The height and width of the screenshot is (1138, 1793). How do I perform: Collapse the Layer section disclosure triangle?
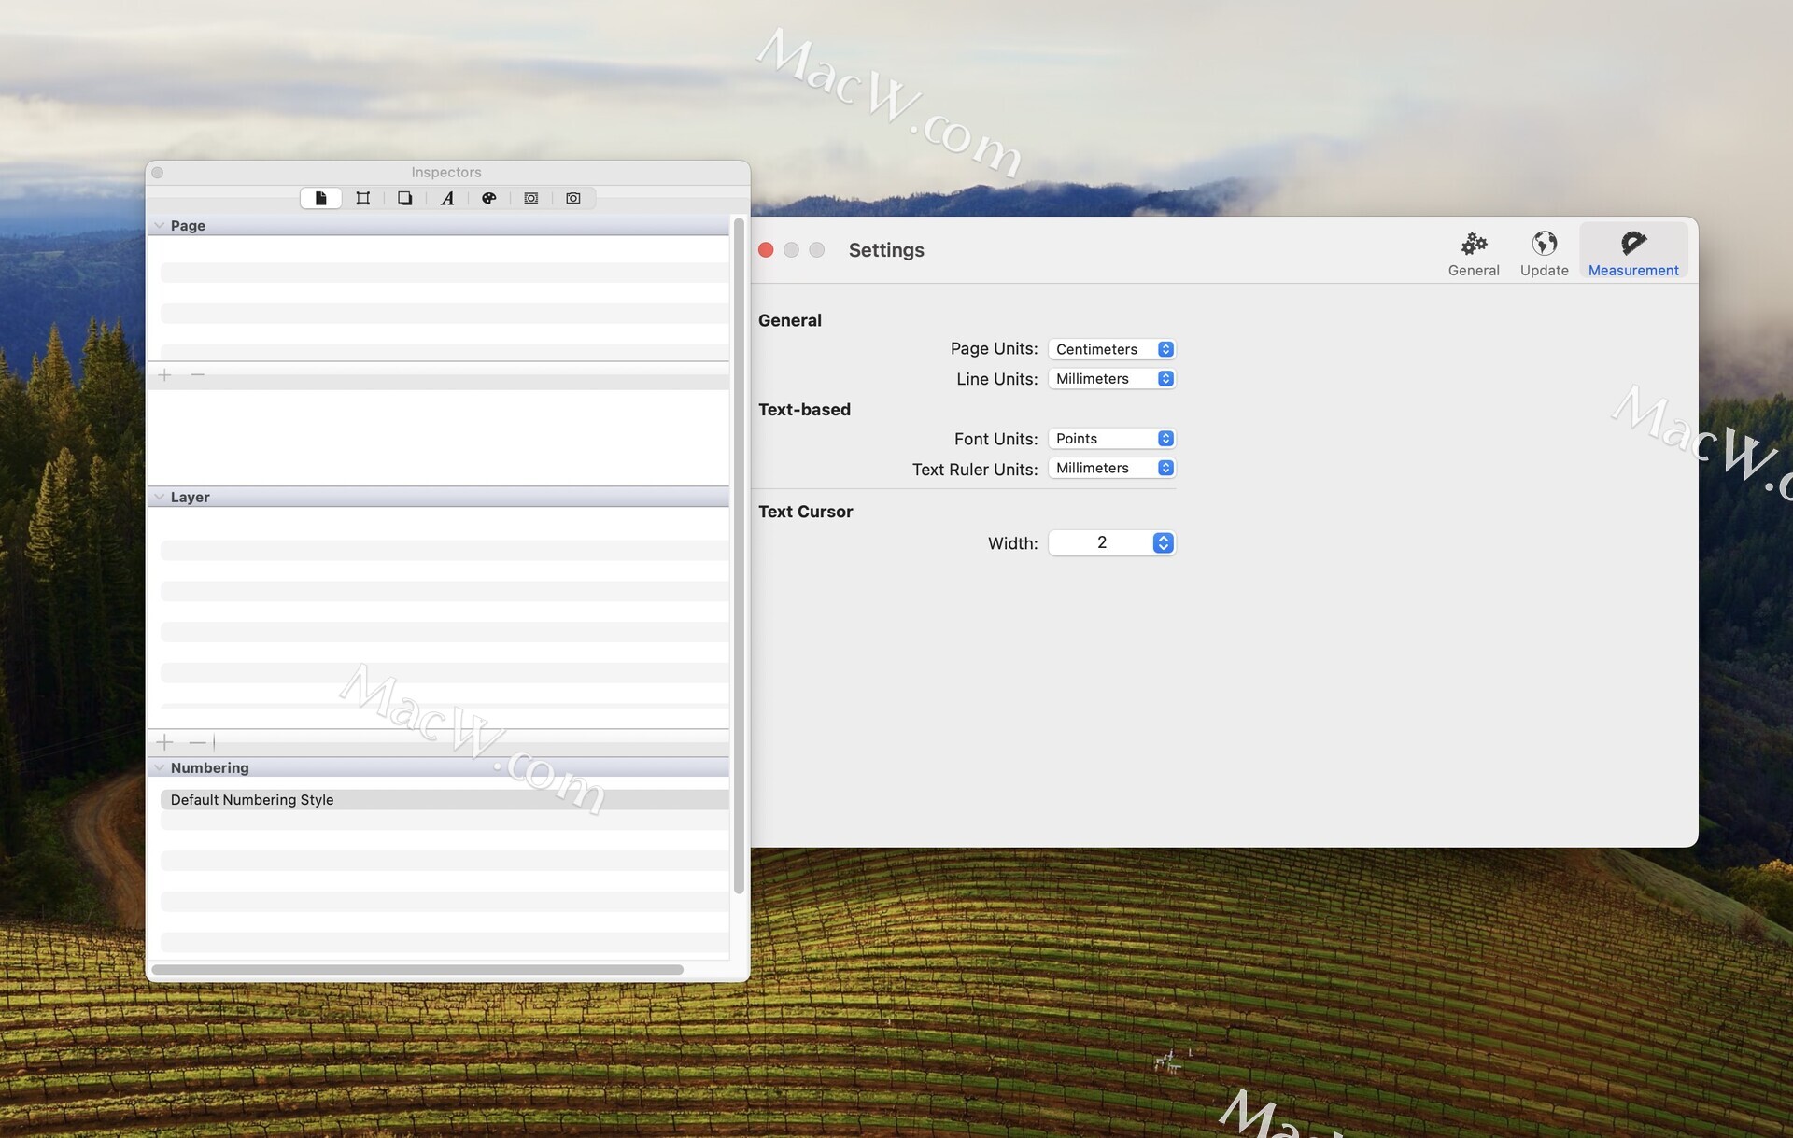[x=160, y=498]
